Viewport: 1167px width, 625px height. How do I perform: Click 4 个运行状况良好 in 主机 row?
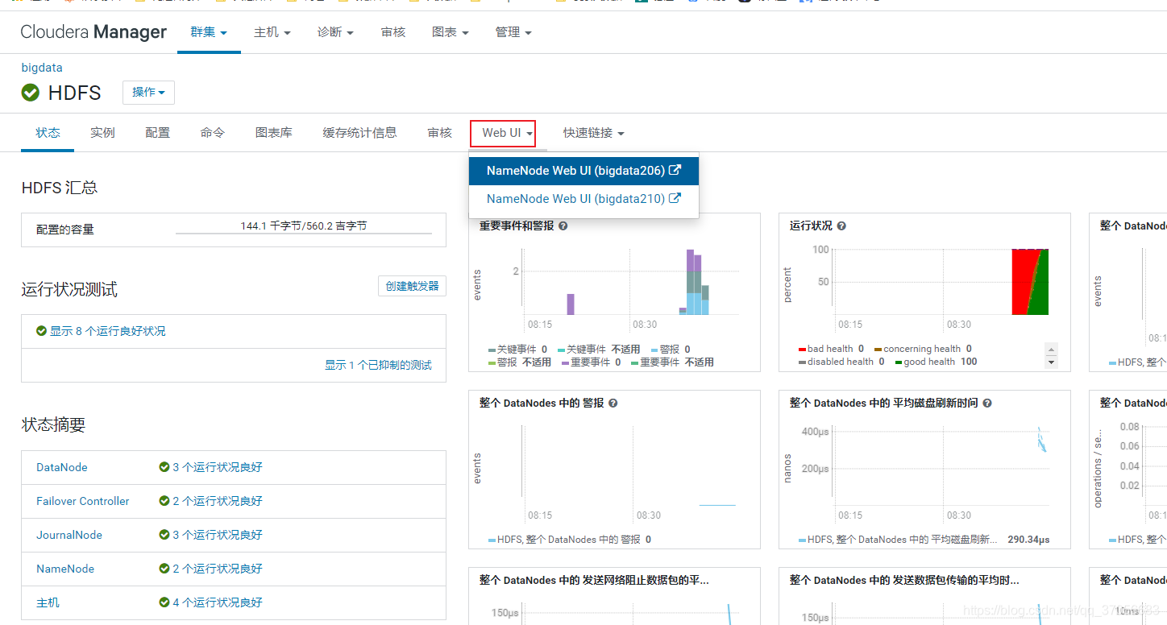click(x=218, y=602)
